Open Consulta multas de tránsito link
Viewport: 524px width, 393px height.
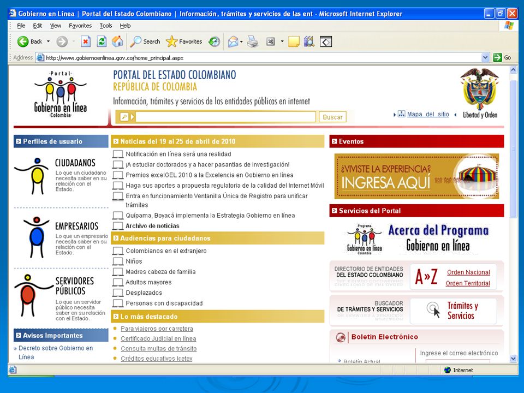(x=158, y=349)
